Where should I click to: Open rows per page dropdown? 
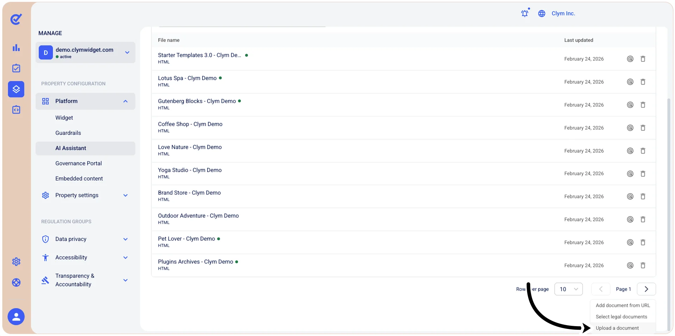coord(568,289)
